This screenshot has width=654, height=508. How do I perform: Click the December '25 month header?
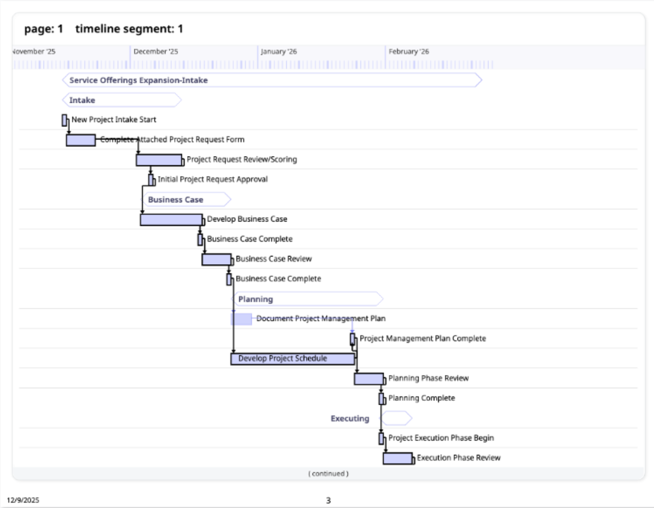coord(156,51)
